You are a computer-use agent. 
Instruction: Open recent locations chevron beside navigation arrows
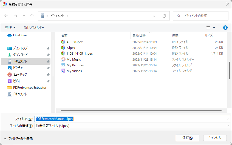(x=24, y=16)
